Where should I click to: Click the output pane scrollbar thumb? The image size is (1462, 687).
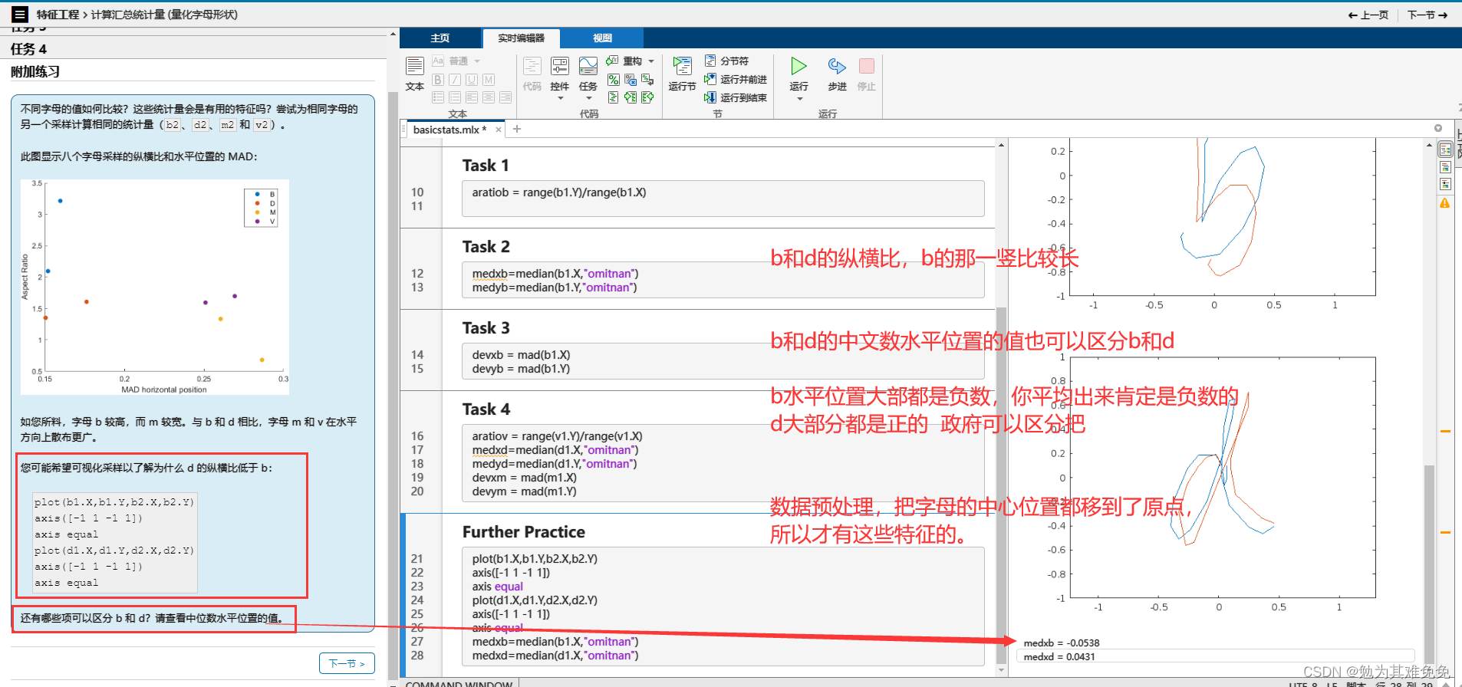click(x=1429, y=564)
